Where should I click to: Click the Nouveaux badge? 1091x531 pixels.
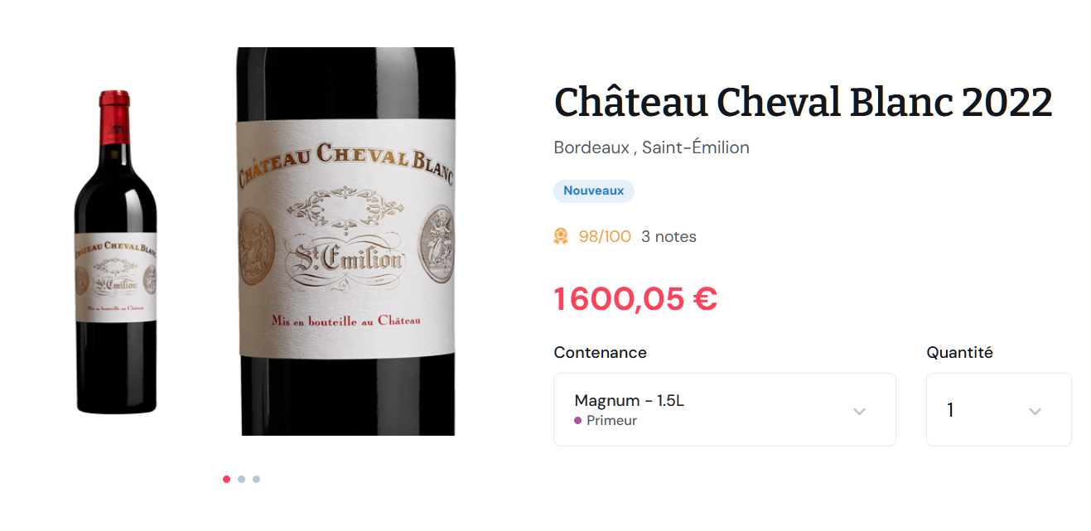593,191
